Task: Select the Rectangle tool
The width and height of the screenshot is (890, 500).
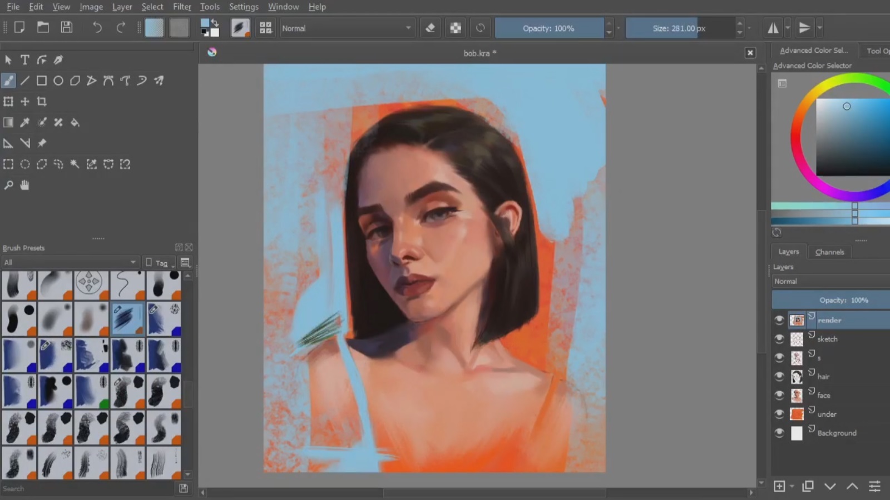Action: (42, 81)
